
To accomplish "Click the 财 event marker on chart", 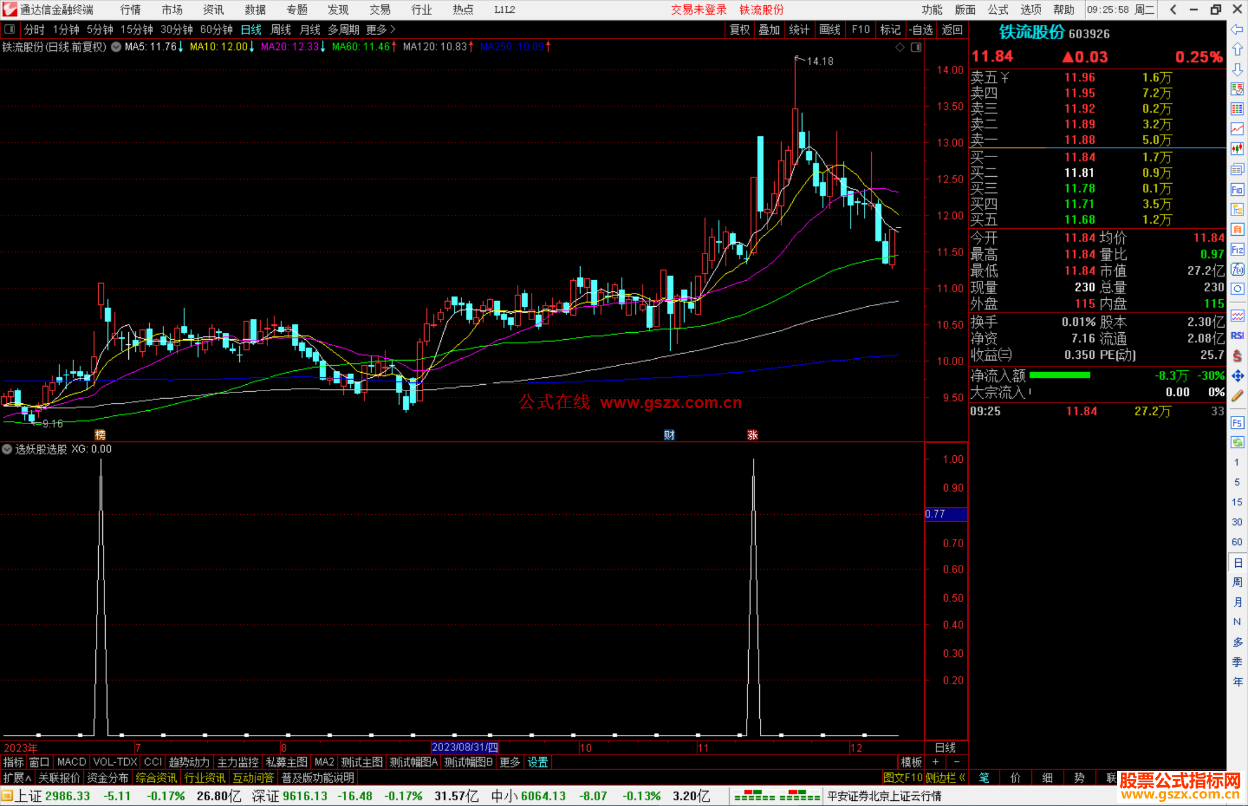I will tap(669, 435).
